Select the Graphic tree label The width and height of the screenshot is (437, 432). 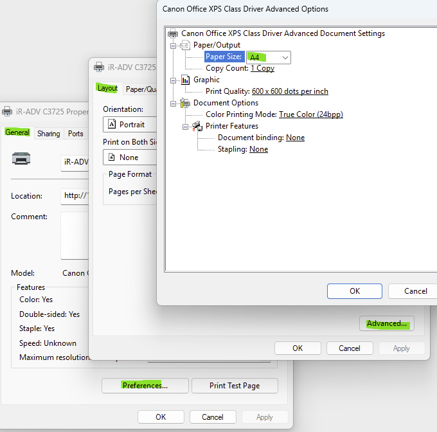[206, 80]
